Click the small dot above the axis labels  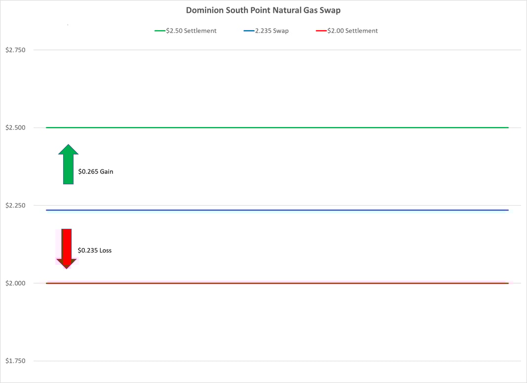point(68,24)
